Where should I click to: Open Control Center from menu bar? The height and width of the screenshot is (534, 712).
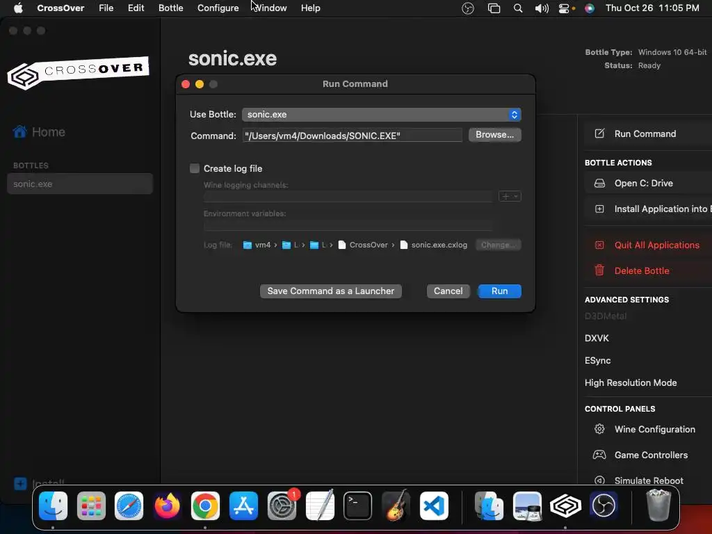point(564,8)
